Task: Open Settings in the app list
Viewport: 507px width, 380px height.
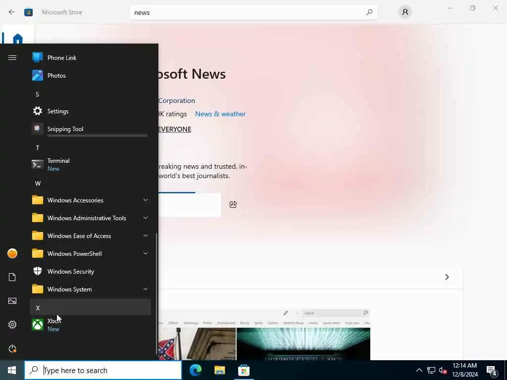Action: click(91, 111)
